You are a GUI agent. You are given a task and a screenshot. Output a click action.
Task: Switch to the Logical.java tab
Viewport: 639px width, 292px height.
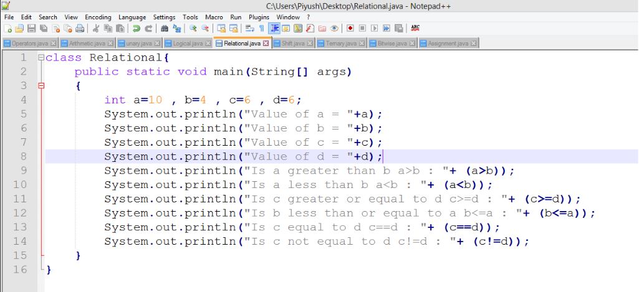[x=188, y=43]
